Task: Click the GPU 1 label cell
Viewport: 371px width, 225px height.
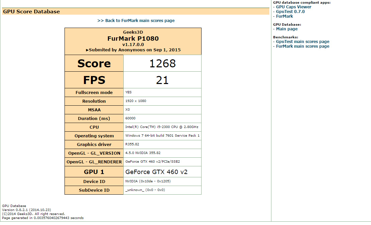Action: [x=94, y=172]
